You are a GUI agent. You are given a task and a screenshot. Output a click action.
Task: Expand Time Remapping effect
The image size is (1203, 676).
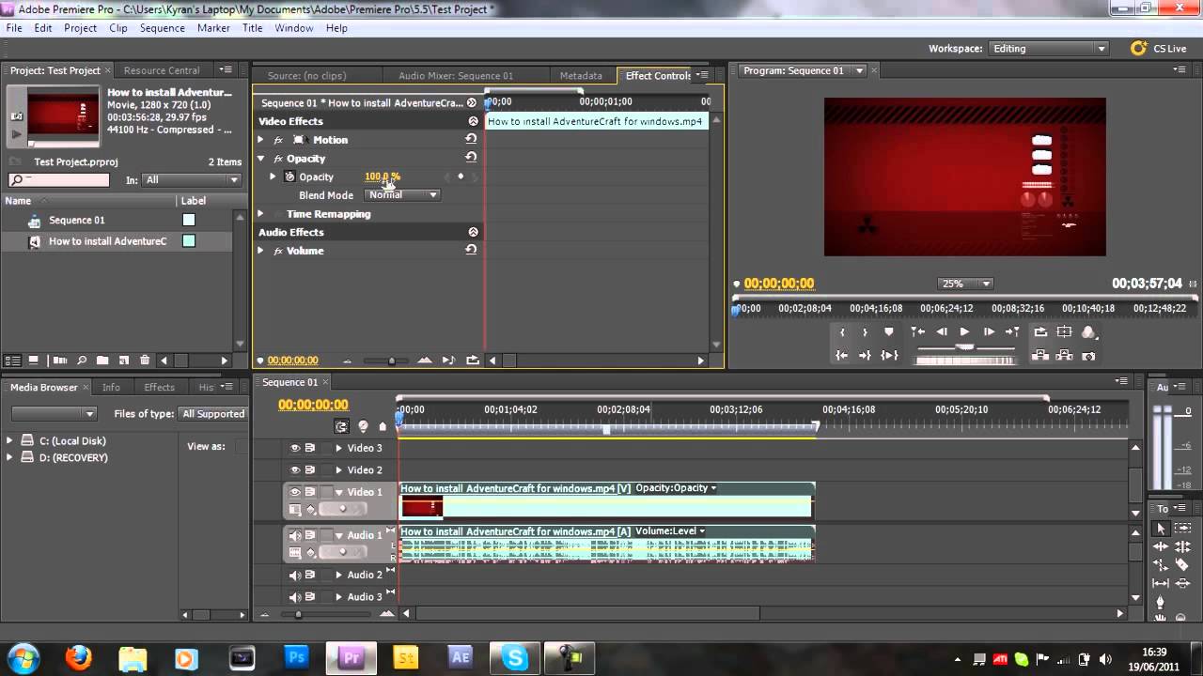coord(261,214)
